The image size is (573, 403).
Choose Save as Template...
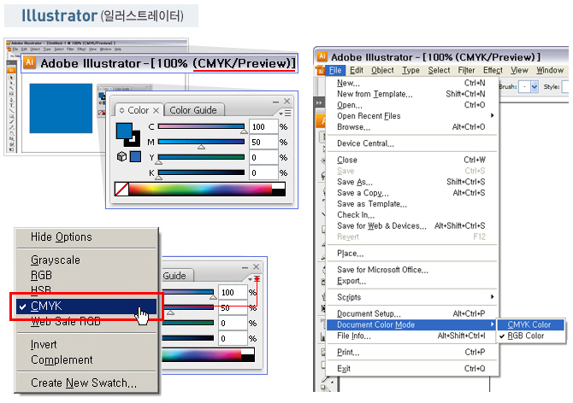[411, 204]
